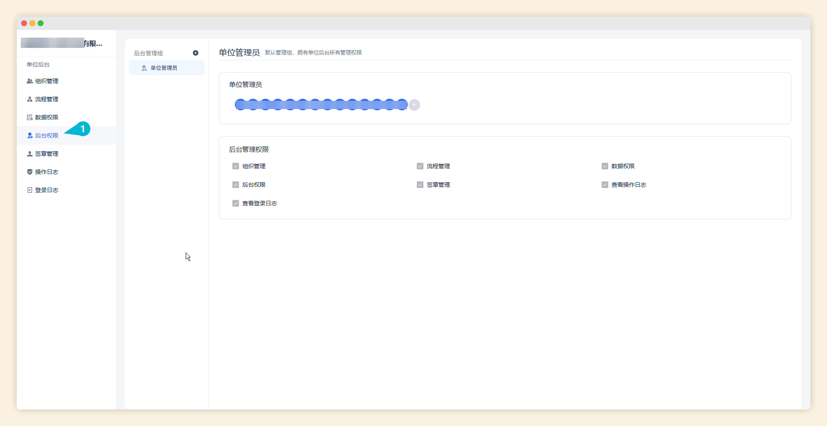
Task: Open the 操作日志 menu item
Action: 47,172
